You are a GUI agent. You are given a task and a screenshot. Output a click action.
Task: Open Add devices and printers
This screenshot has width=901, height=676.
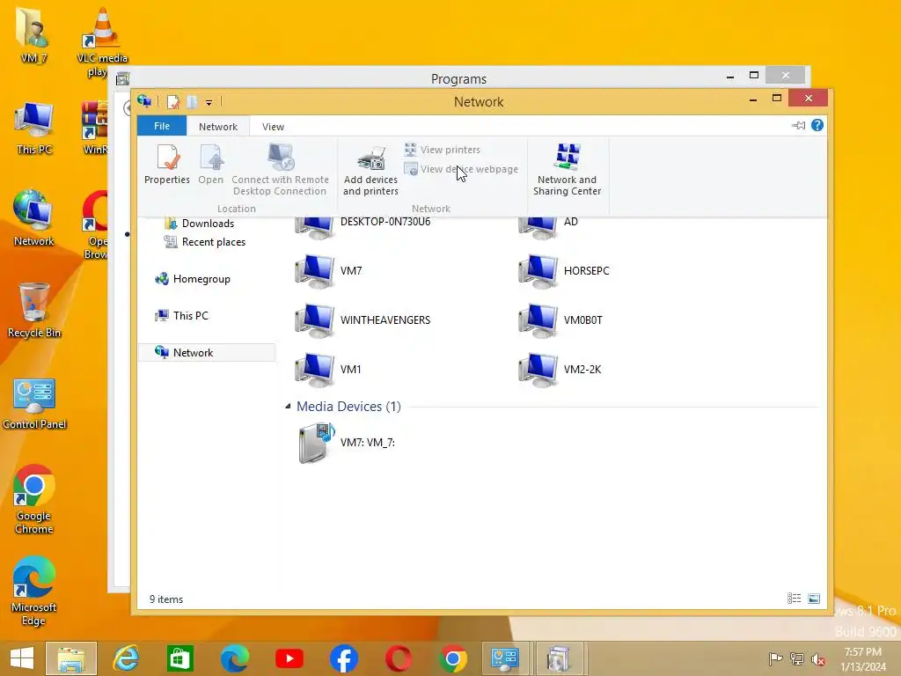click(x=370, y=170)
